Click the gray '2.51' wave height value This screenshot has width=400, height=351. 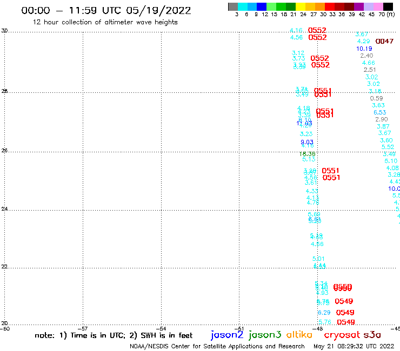[x=370, y=70]
